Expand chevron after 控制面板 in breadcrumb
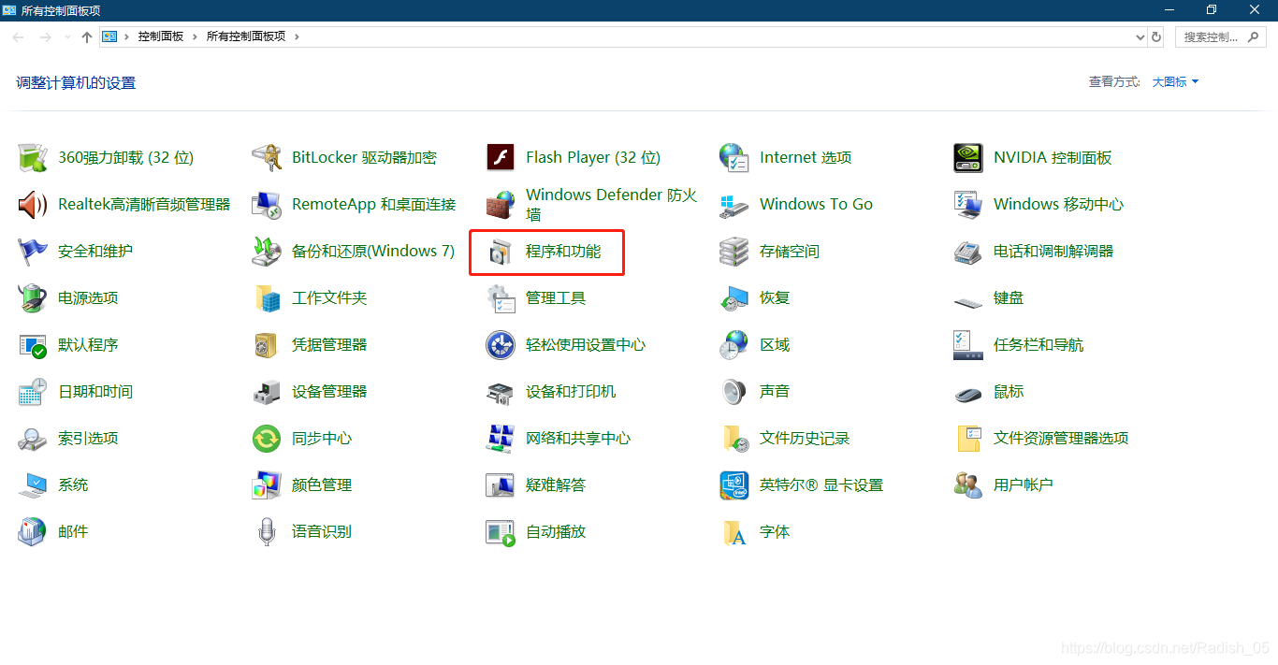This screenshot has height=665, width=1278. pos(196,36)
